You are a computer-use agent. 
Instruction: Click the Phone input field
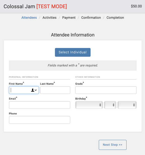[x=40, y=120]
